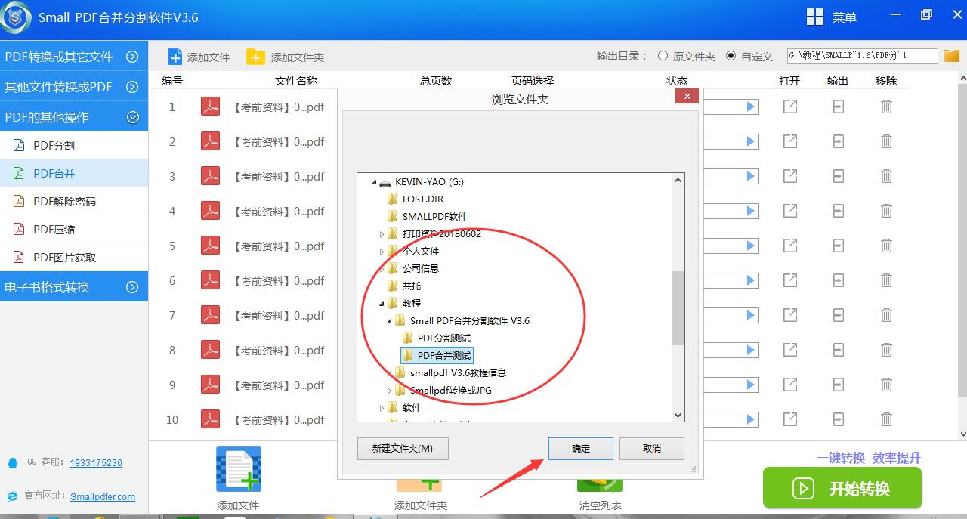Viewport: 967px width, 519px height.
Task: Expand the 软件 folder node
Action: 382,408
